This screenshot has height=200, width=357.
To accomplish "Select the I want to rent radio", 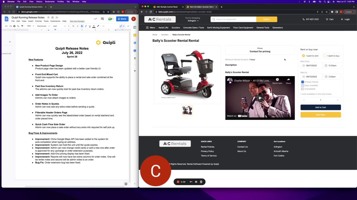I will [303, 56].
